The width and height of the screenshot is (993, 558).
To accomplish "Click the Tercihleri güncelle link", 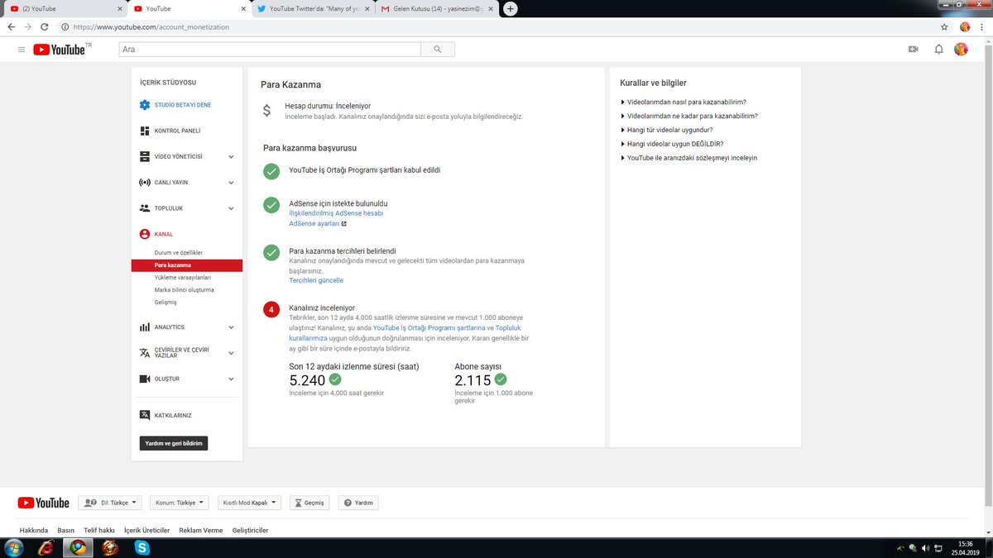I will coord(316,280).
